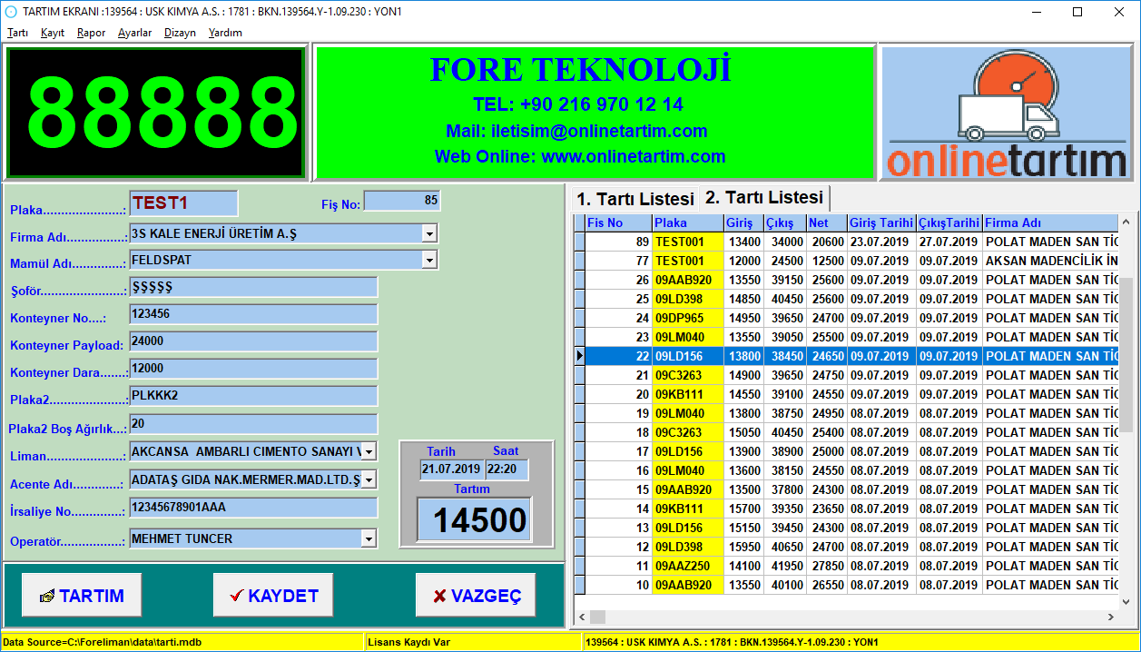Click the Konteyner Payload field
1141x652 pixels.
(253, 341)
